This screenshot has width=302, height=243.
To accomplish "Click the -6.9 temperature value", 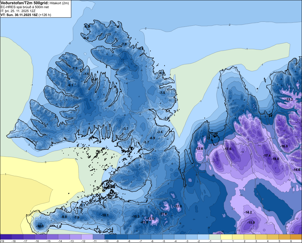I will (x=152, y=138).
